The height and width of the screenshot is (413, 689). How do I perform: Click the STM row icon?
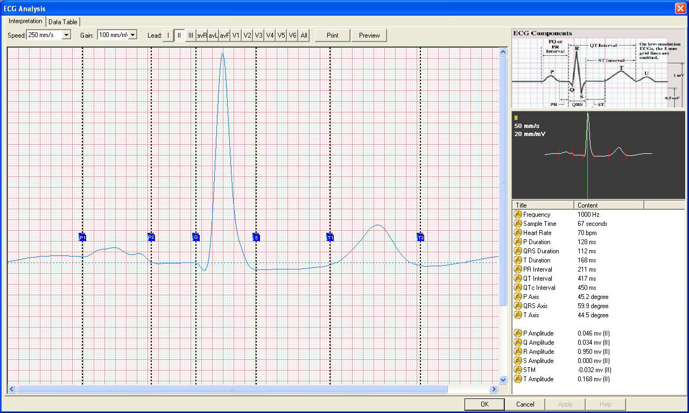coord(518,370)
